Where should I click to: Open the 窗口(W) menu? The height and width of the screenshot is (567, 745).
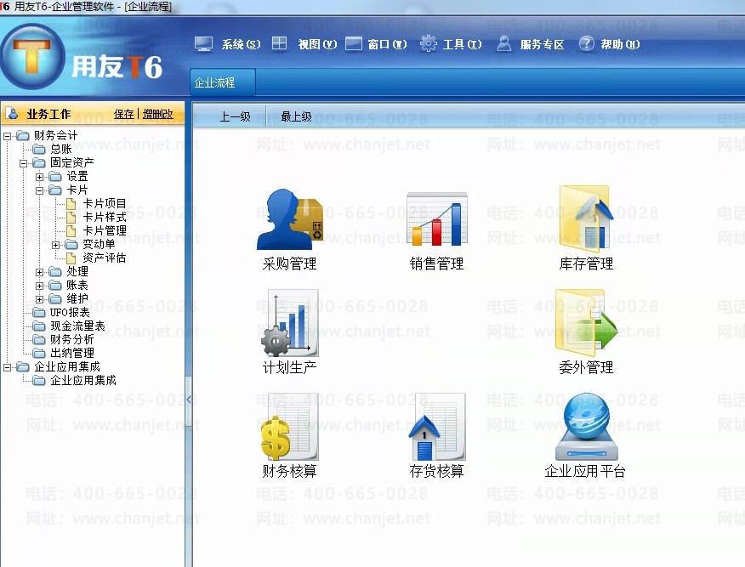[387, 44]
